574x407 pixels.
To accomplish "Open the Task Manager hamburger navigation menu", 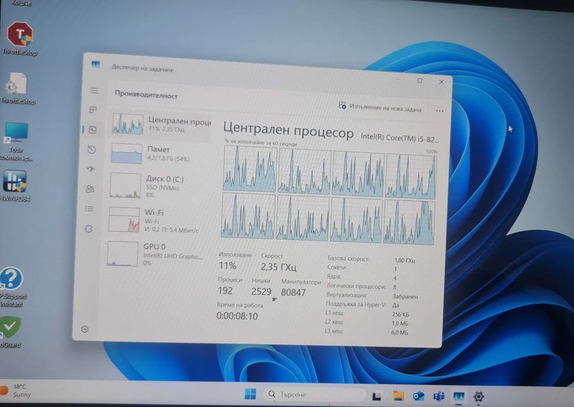I will click(94, 90).
